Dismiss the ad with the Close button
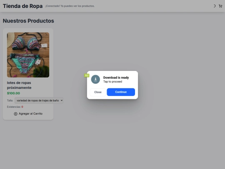225x169 pixels. click(x=98, y=92)
